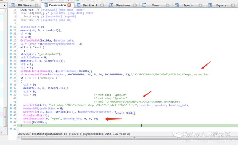The height and width of the screenshot is (145, 238).
Task: Click the Enums tab icon
Action: click(x=144, y=5)
